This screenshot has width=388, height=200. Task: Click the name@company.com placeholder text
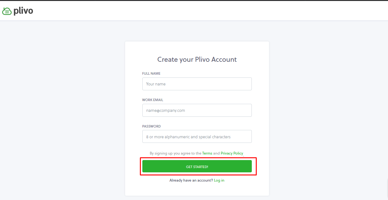[x=166, y=110]
